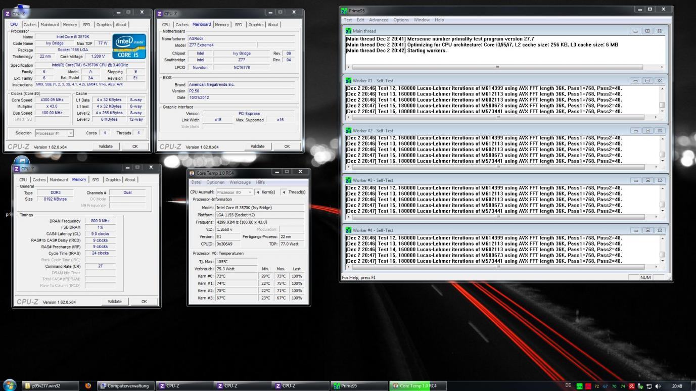This screenshot has height=391, width=696.
Task: Switch to Caches tab in CPU-Z processor window
Action: [30, 24]
